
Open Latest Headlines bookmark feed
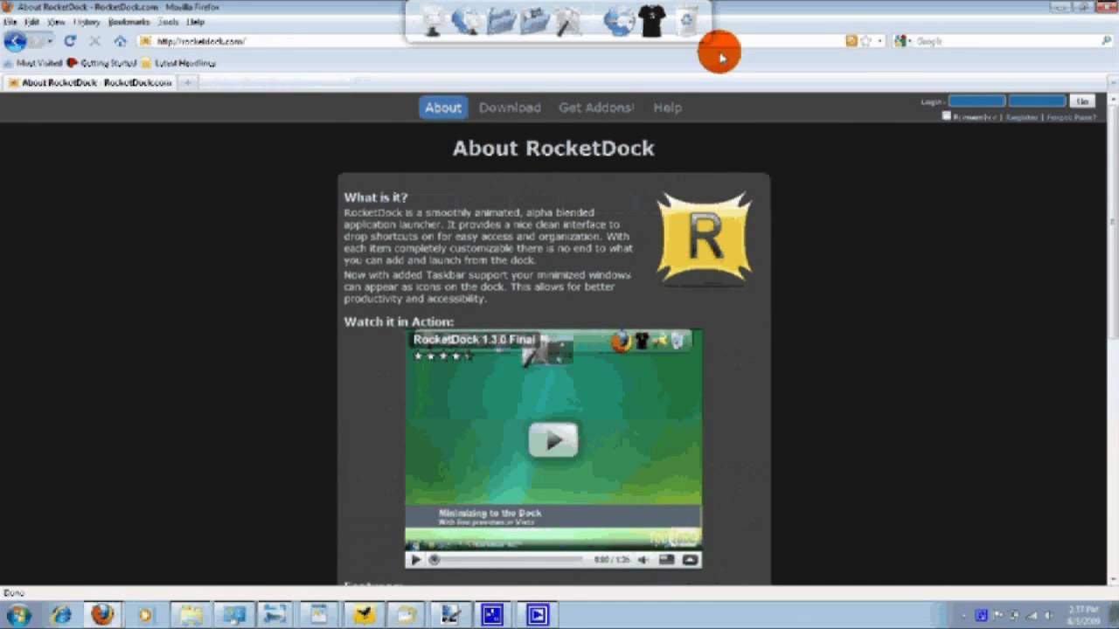click(178, 63)
